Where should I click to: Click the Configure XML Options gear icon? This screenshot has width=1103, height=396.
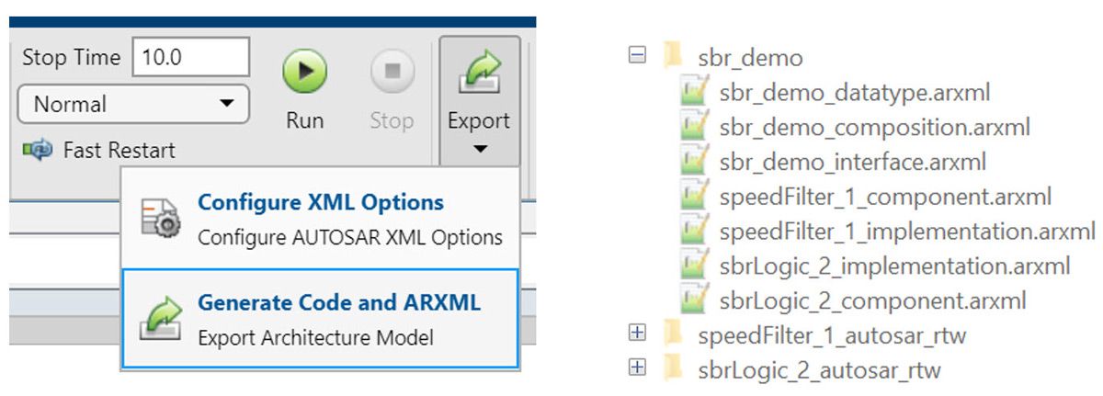tap(159, 219)
